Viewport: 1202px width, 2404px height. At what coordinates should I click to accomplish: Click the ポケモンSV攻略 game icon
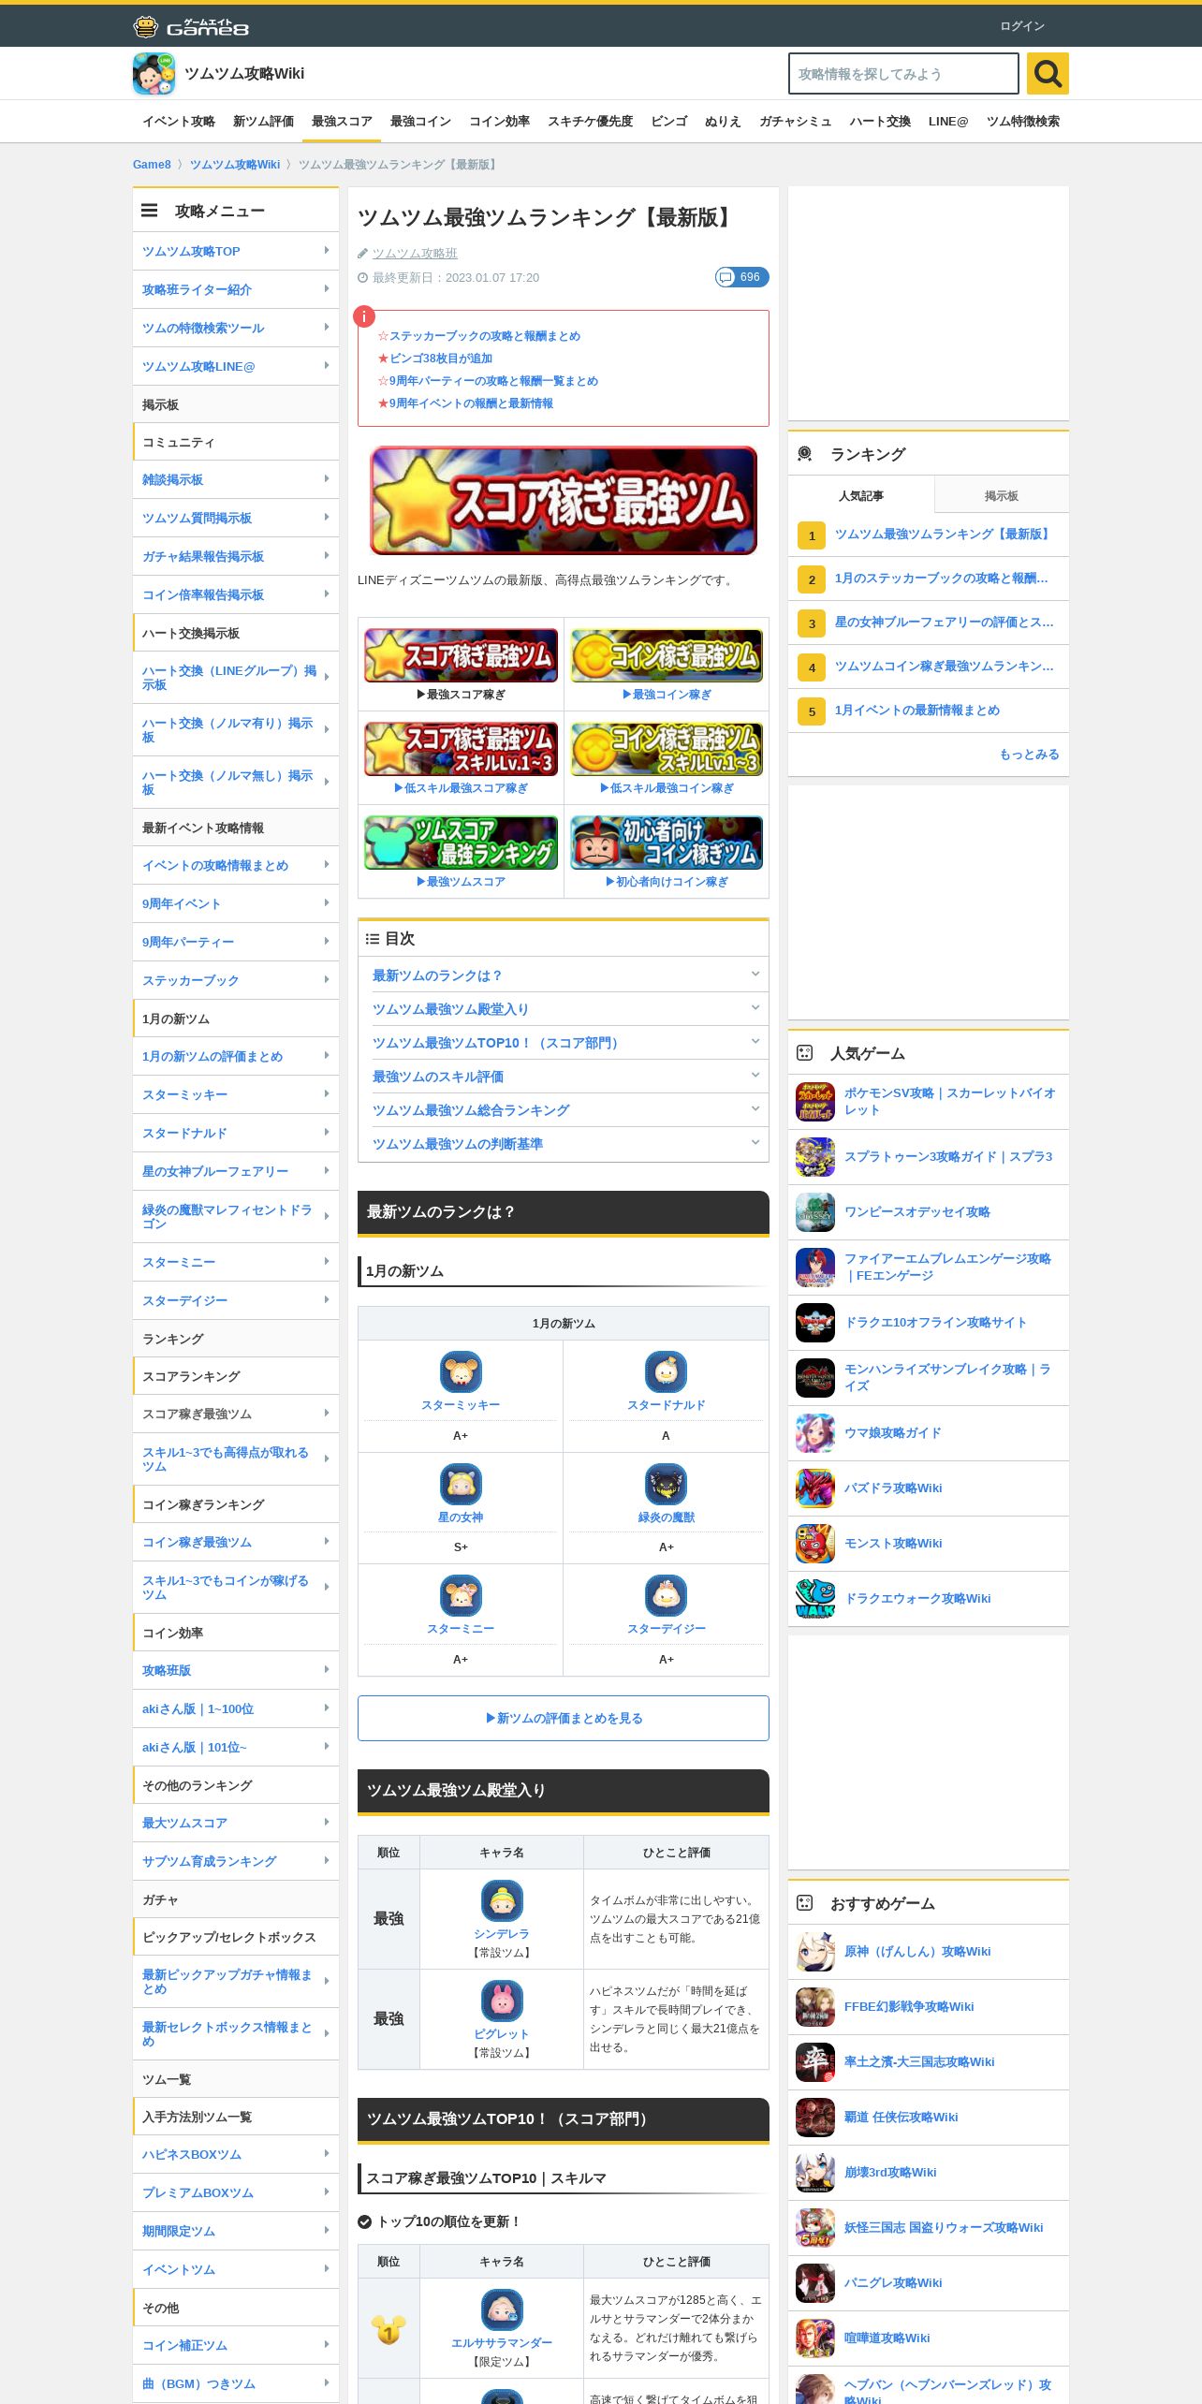tap(815, 1101)
